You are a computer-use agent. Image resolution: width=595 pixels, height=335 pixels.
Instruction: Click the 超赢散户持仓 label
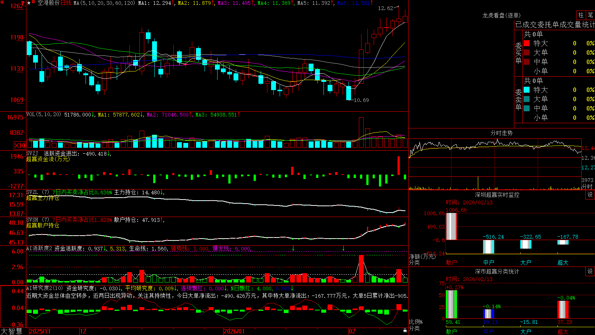(x=43, y=226)
